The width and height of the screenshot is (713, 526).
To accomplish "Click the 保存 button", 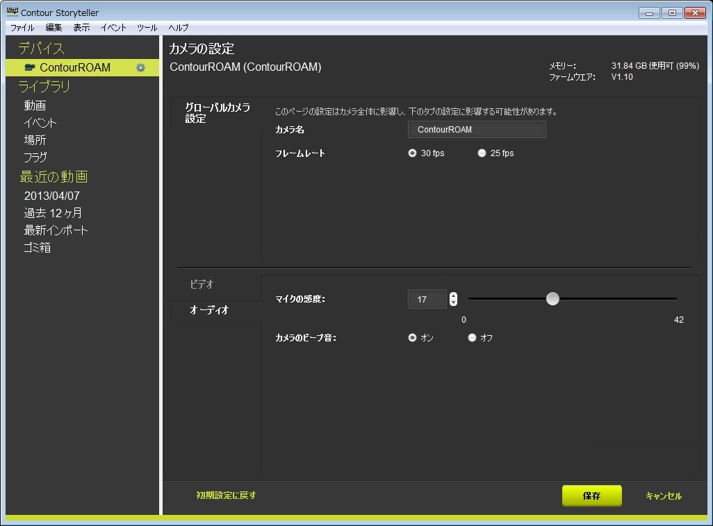I will (x=591, y=495).
